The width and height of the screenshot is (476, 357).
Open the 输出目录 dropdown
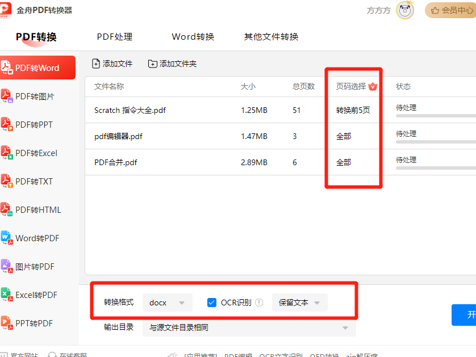point(249,327)
